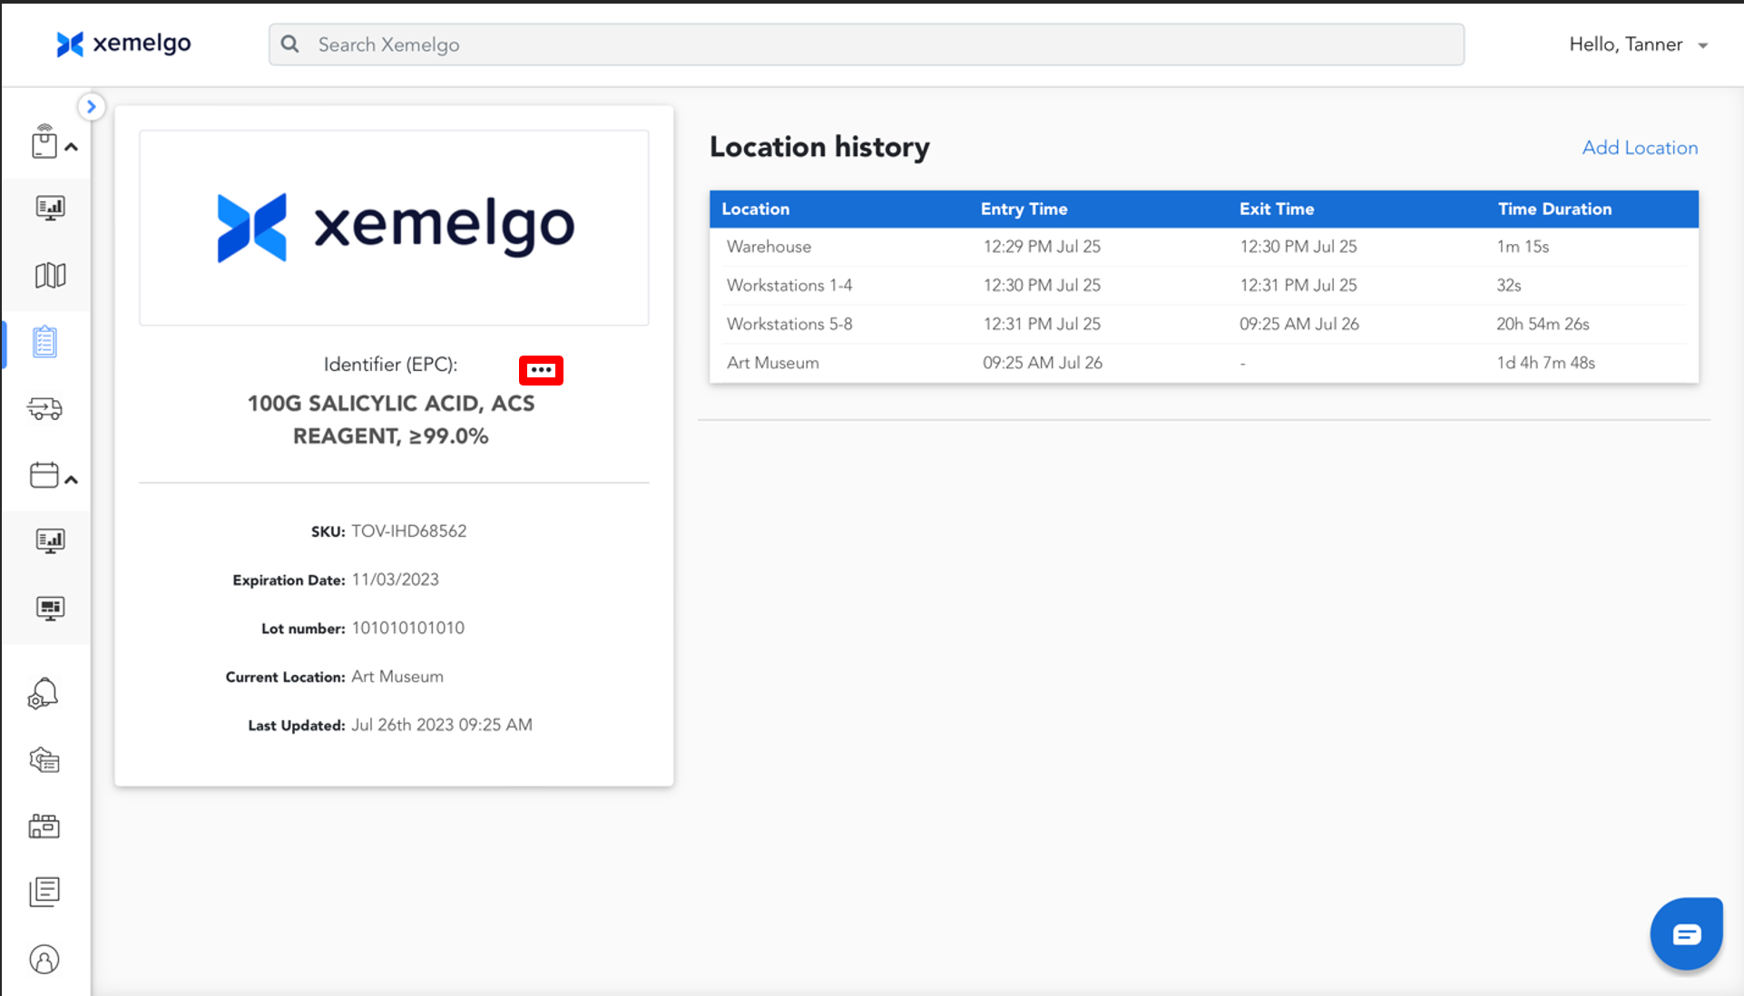1744x996 pixels.
Task: Expand the sidebar with the arrow button
Action: [91, 107]
